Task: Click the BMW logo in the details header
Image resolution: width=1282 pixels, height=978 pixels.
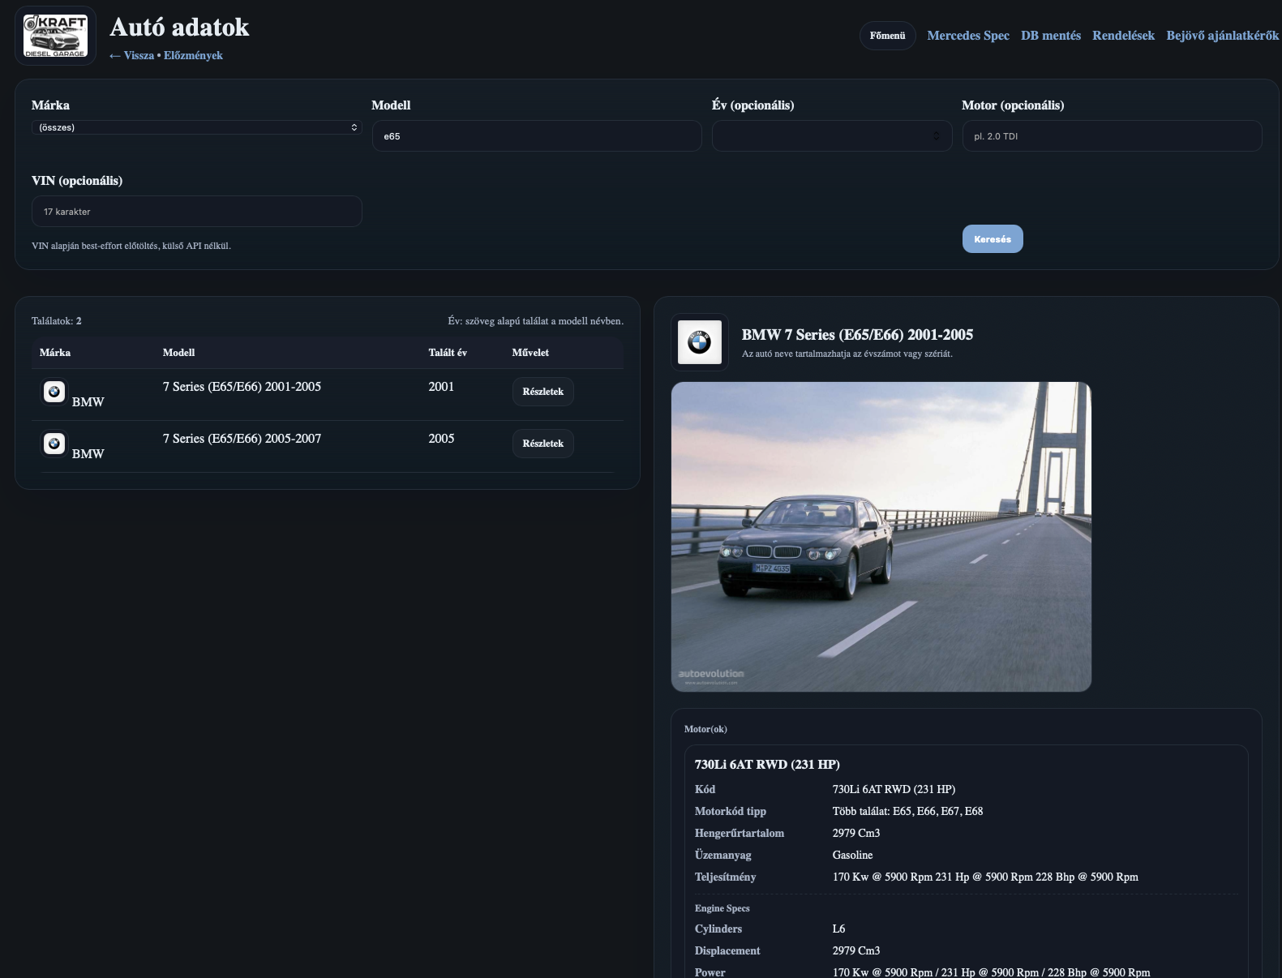Action: (699, 342)
